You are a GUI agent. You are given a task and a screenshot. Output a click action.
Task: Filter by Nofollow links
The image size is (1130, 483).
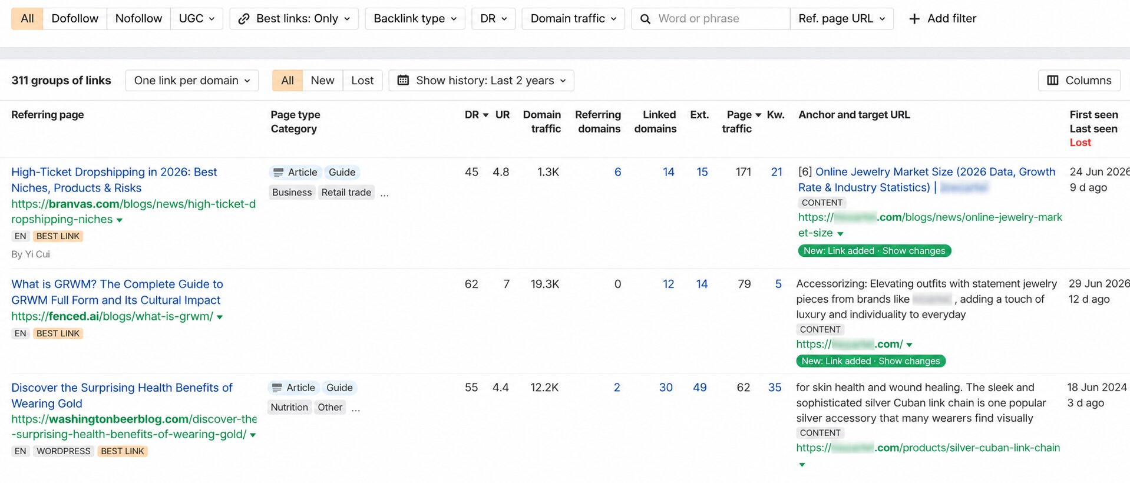pos(138,18)
